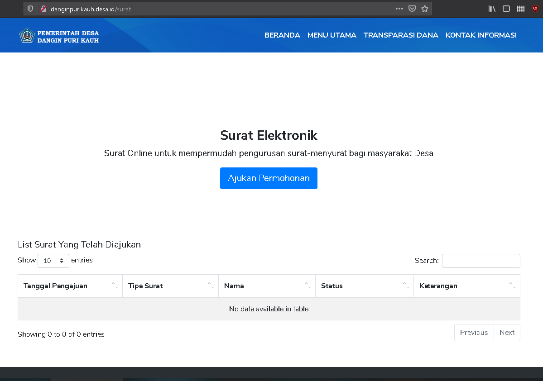Click the Pemerintah Desa Dangin Puri Kauh emblem
The height and width of the screenshot is (381, 543).
(27, 35)
